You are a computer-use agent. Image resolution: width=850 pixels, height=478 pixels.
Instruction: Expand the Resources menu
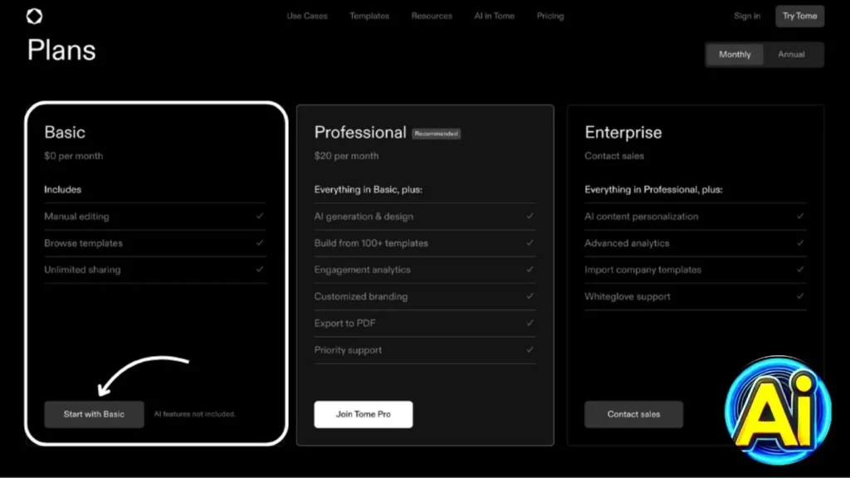click(x=432, y=16)
